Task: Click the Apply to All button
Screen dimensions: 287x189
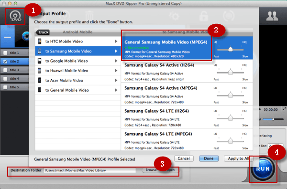Action: [238, 158]
